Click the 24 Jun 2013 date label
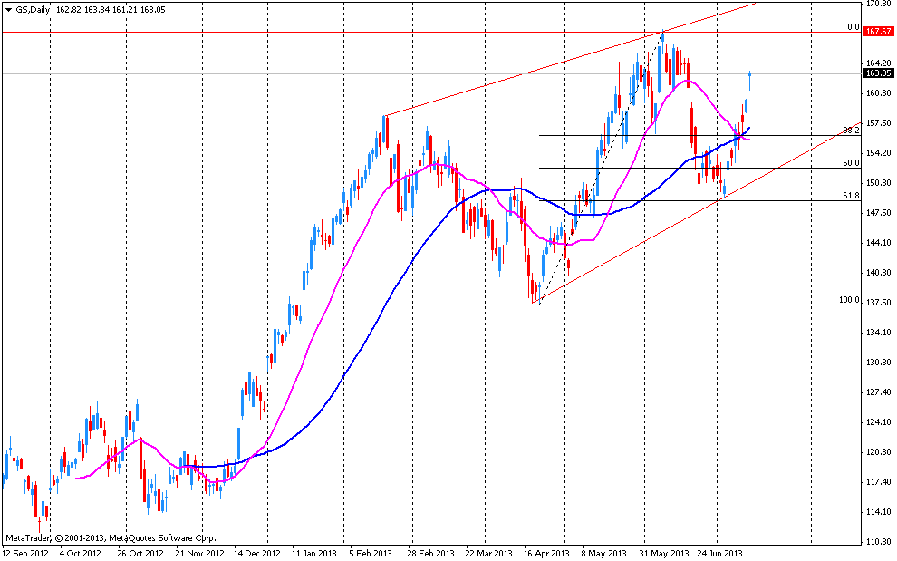 tap(719, 554)
